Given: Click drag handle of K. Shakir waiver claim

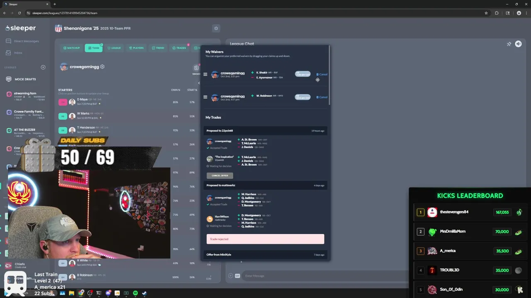Looking at the screenshot, I should [x=205, y=74].
